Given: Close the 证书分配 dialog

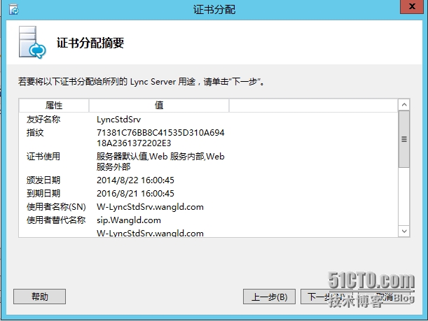Looking at the screenshot, I should click(x=412, y=6).
